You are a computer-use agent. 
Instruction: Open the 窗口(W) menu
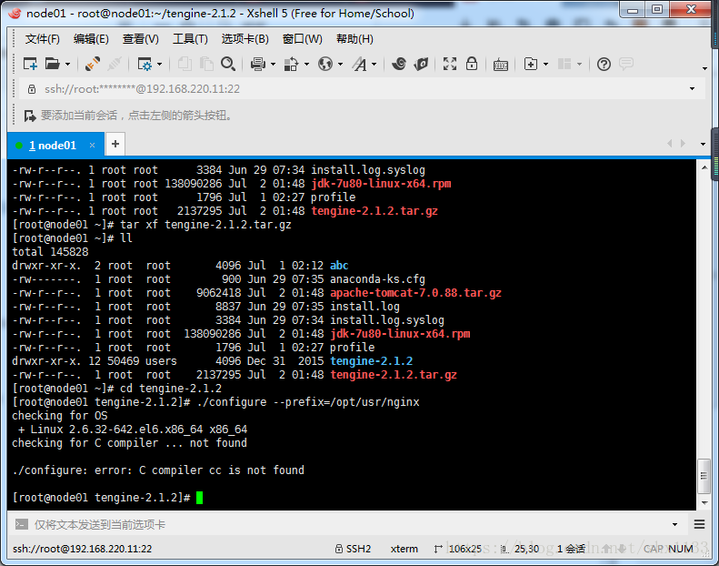302,39
